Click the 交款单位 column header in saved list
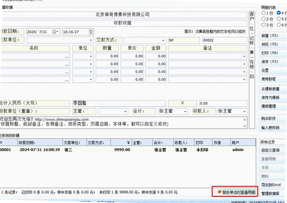The height and width of the screenshot is (203, 287). (x=75, y=143)
